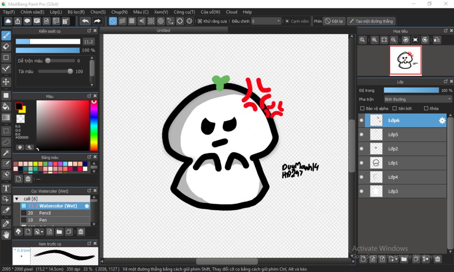Image resolution: width=454 pixels, height=272 pixels.
Task: Select the Gradient tool
Action: pos(6,117)
